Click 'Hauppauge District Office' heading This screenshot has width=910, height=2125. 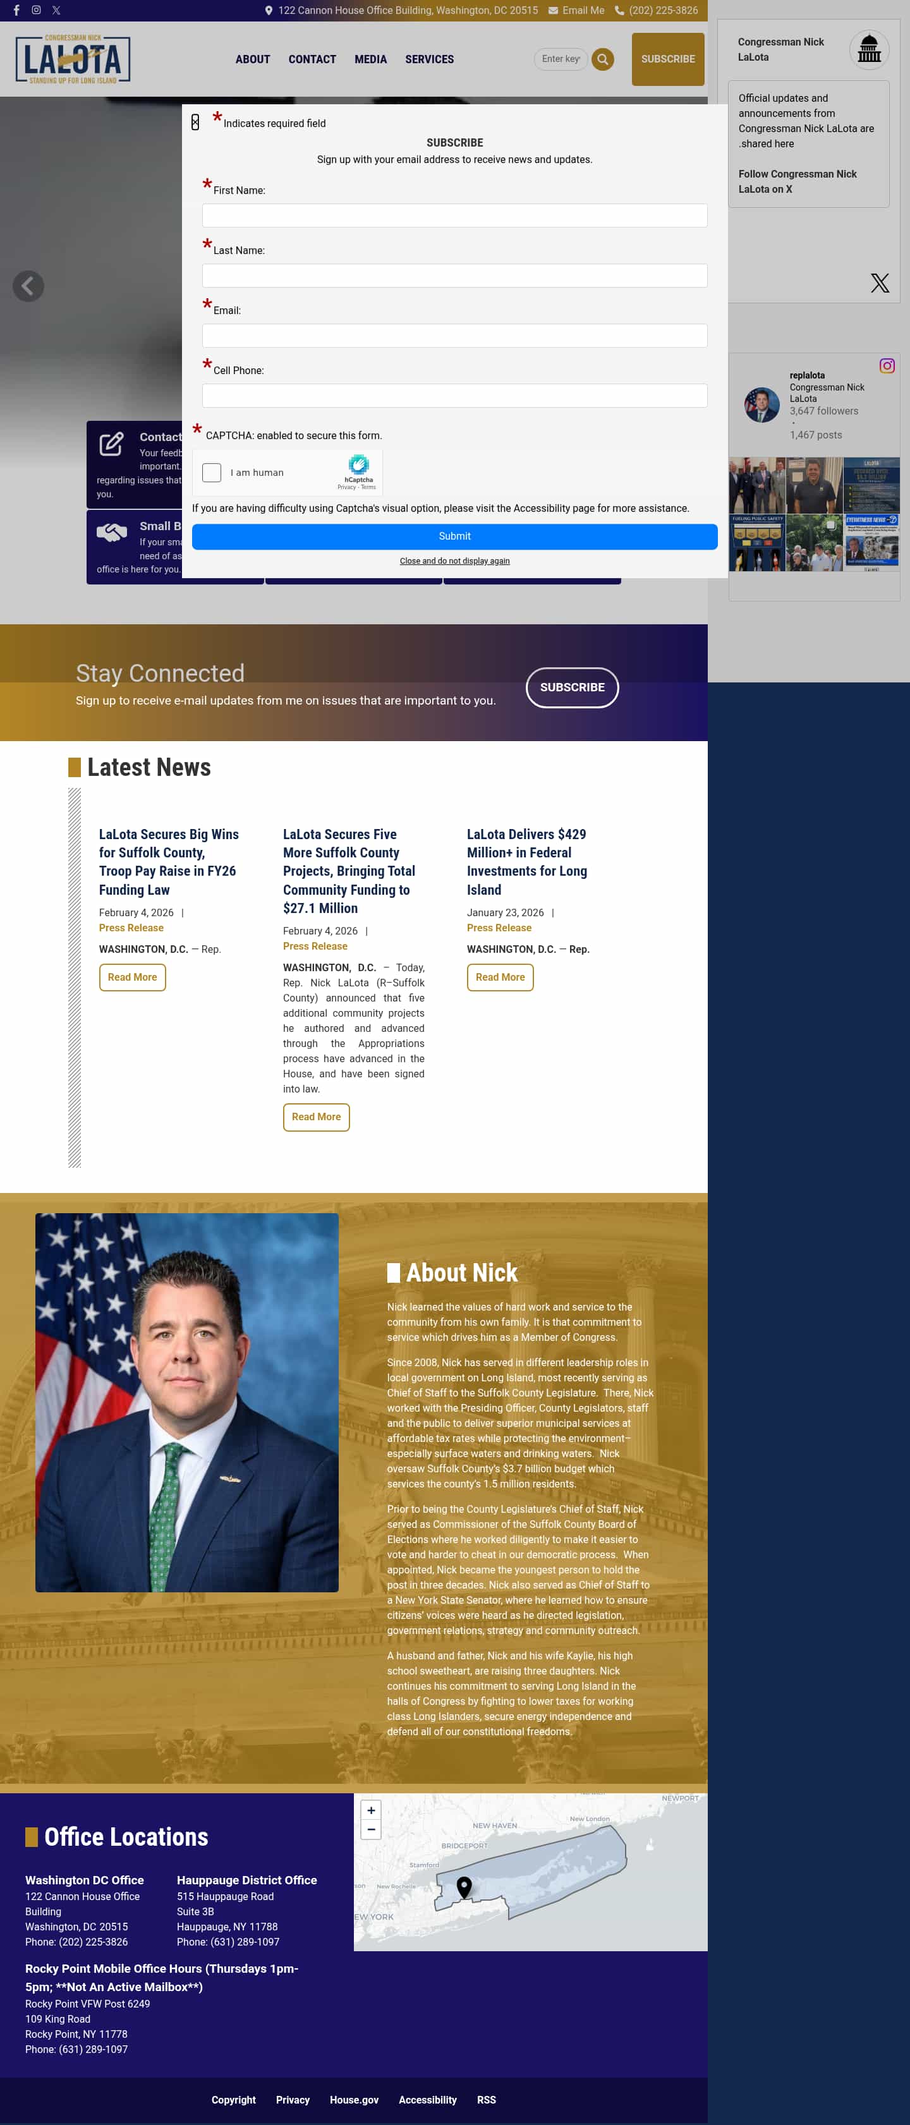tap(246, 1880)
